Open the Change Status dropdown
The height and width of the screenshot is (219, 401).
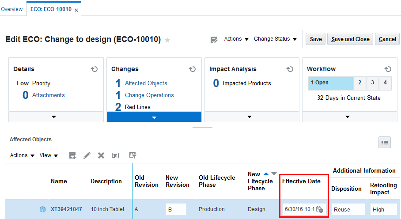point(275,39)
